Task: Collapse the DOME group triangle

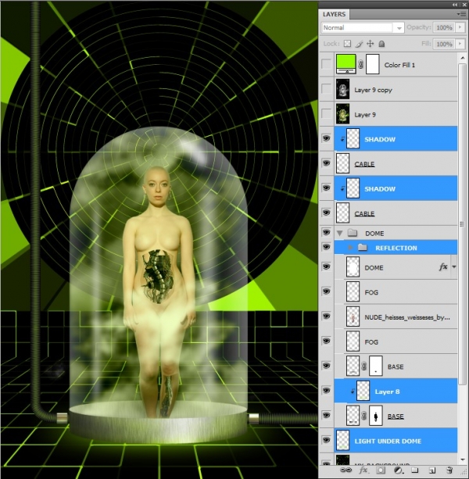Action: (339, 234)
